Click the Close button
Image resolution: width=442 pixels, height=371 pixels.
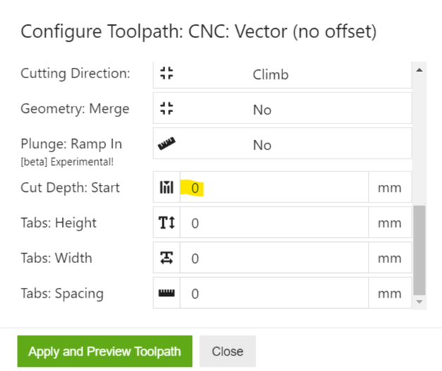(x=227, y=351)
